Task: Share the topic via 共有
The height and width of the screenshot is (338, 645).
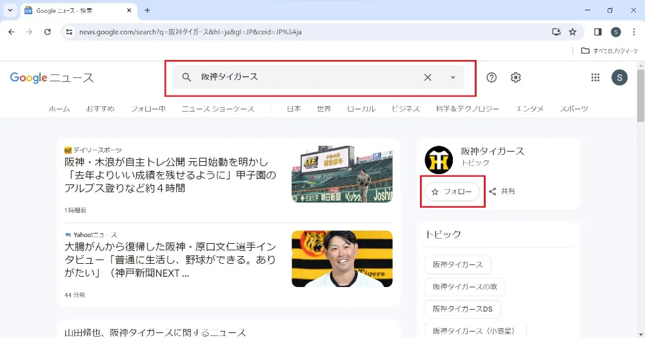Action: click(502, 191)
